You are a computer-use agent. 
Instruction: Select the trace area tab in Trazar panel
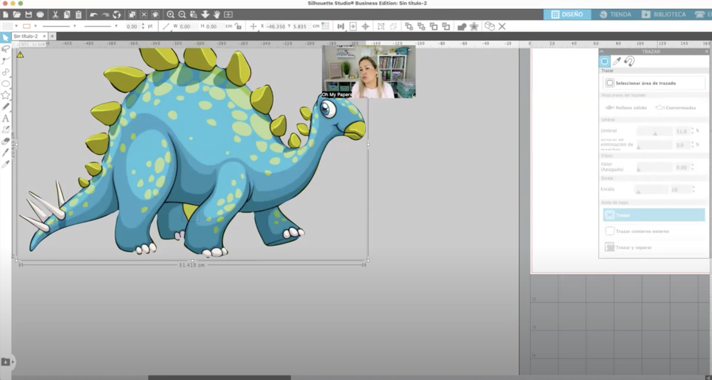pyautogui.click(x=605, y=61)
